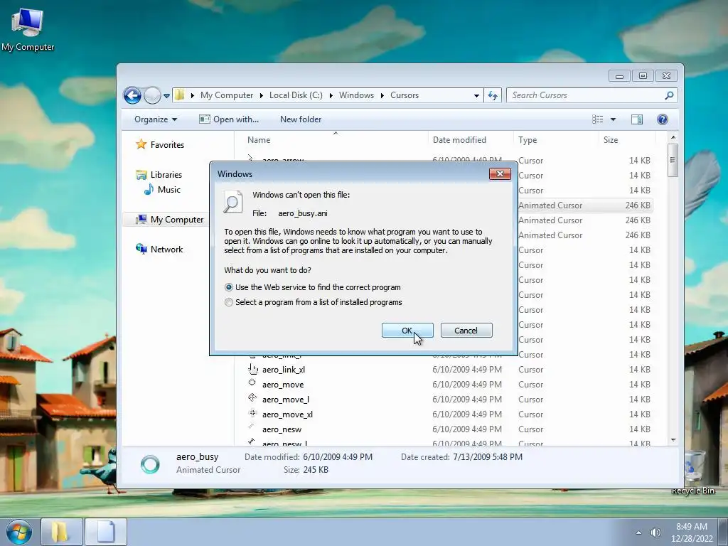Close the Windows can't open dialog
728x546 pixels.
(500, 173)
